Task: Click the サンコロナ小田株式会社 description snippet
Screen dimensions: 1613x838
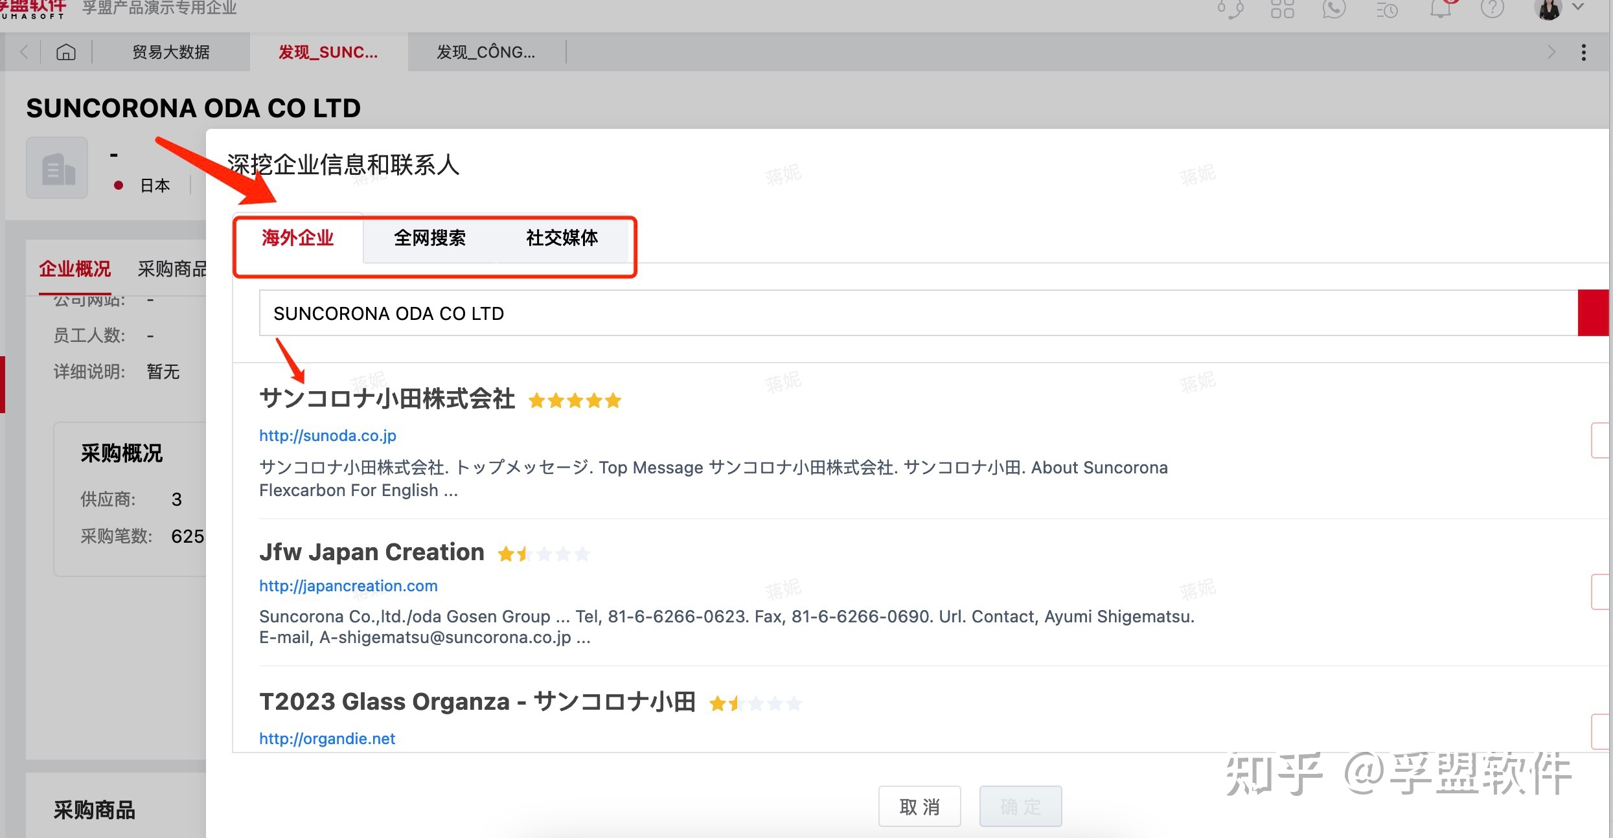Action: click(713, 479)
